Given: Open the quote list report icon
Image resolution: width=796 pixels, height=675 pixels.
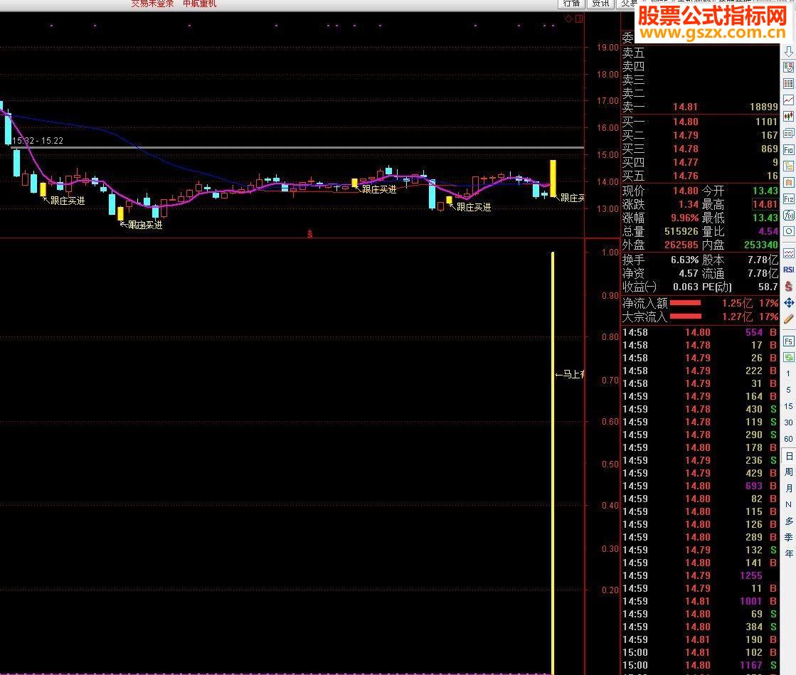Looking at the screenshot, I should pos(788,68).
